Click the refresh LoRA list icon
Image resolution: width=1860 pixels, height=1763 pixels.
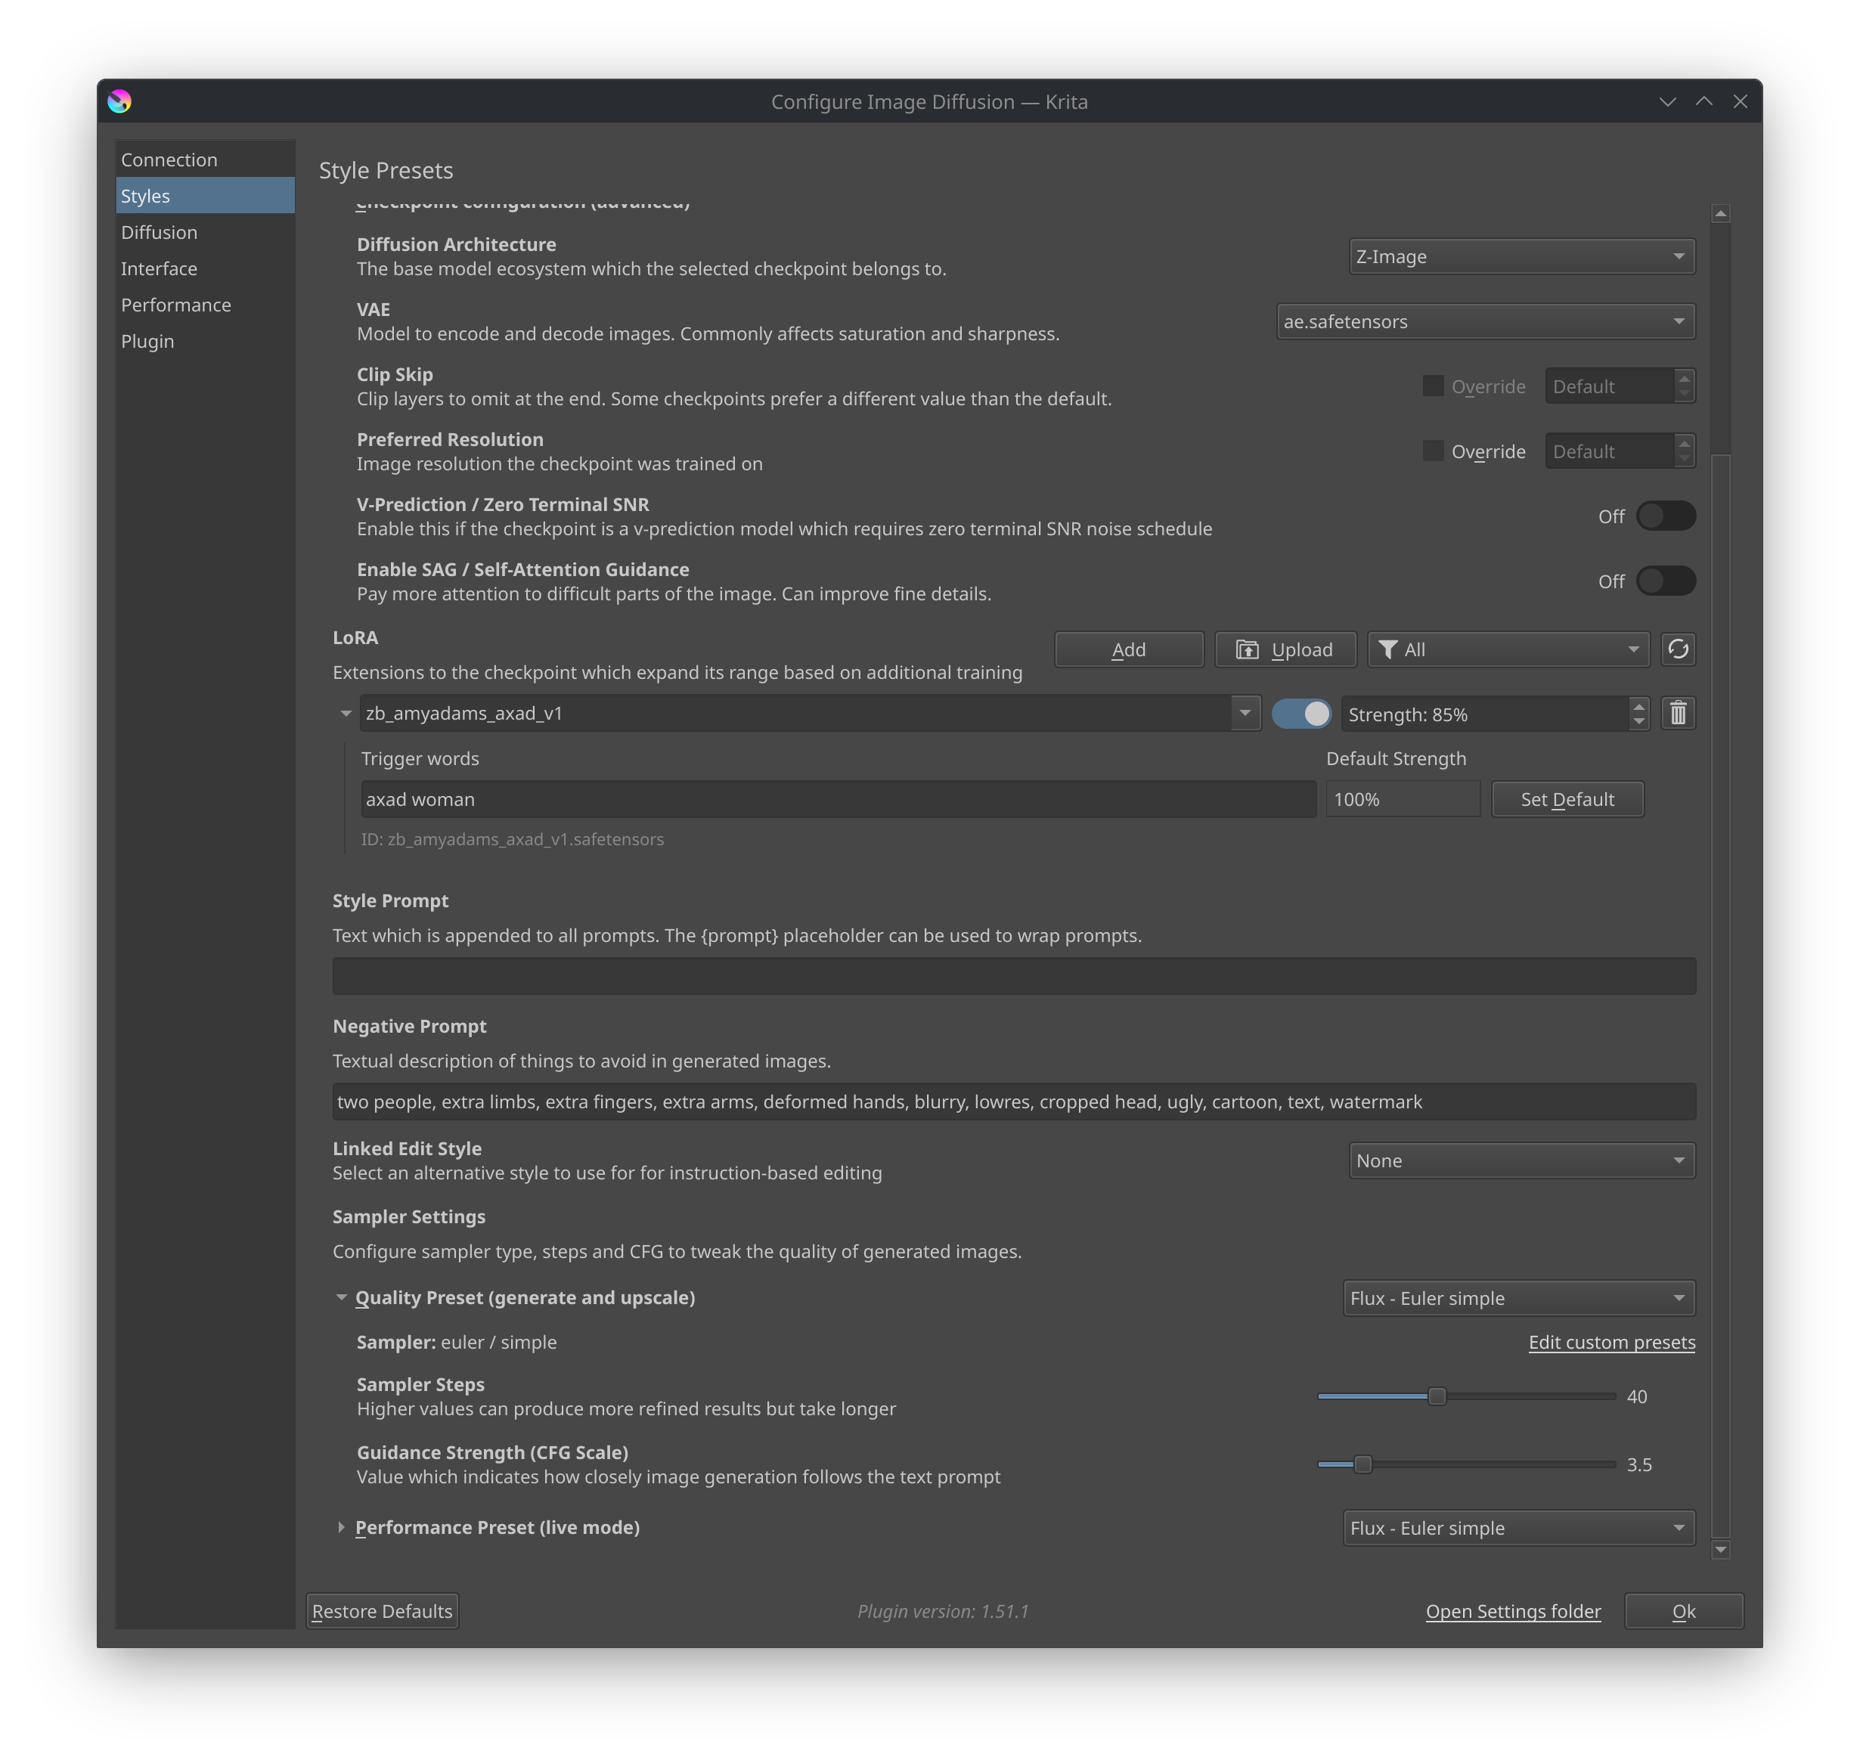pyautogui.click(x=1678, y=649)
